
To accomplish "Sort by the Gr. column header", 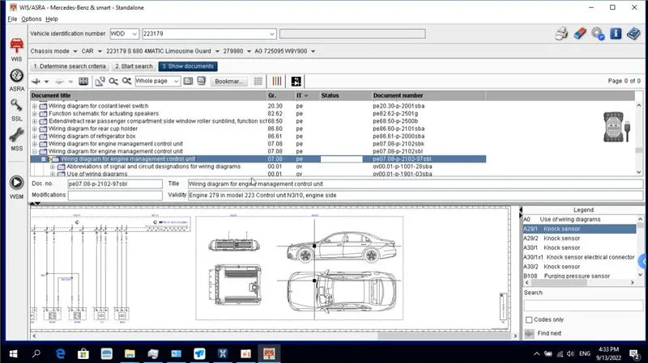I will click(280, 95).
